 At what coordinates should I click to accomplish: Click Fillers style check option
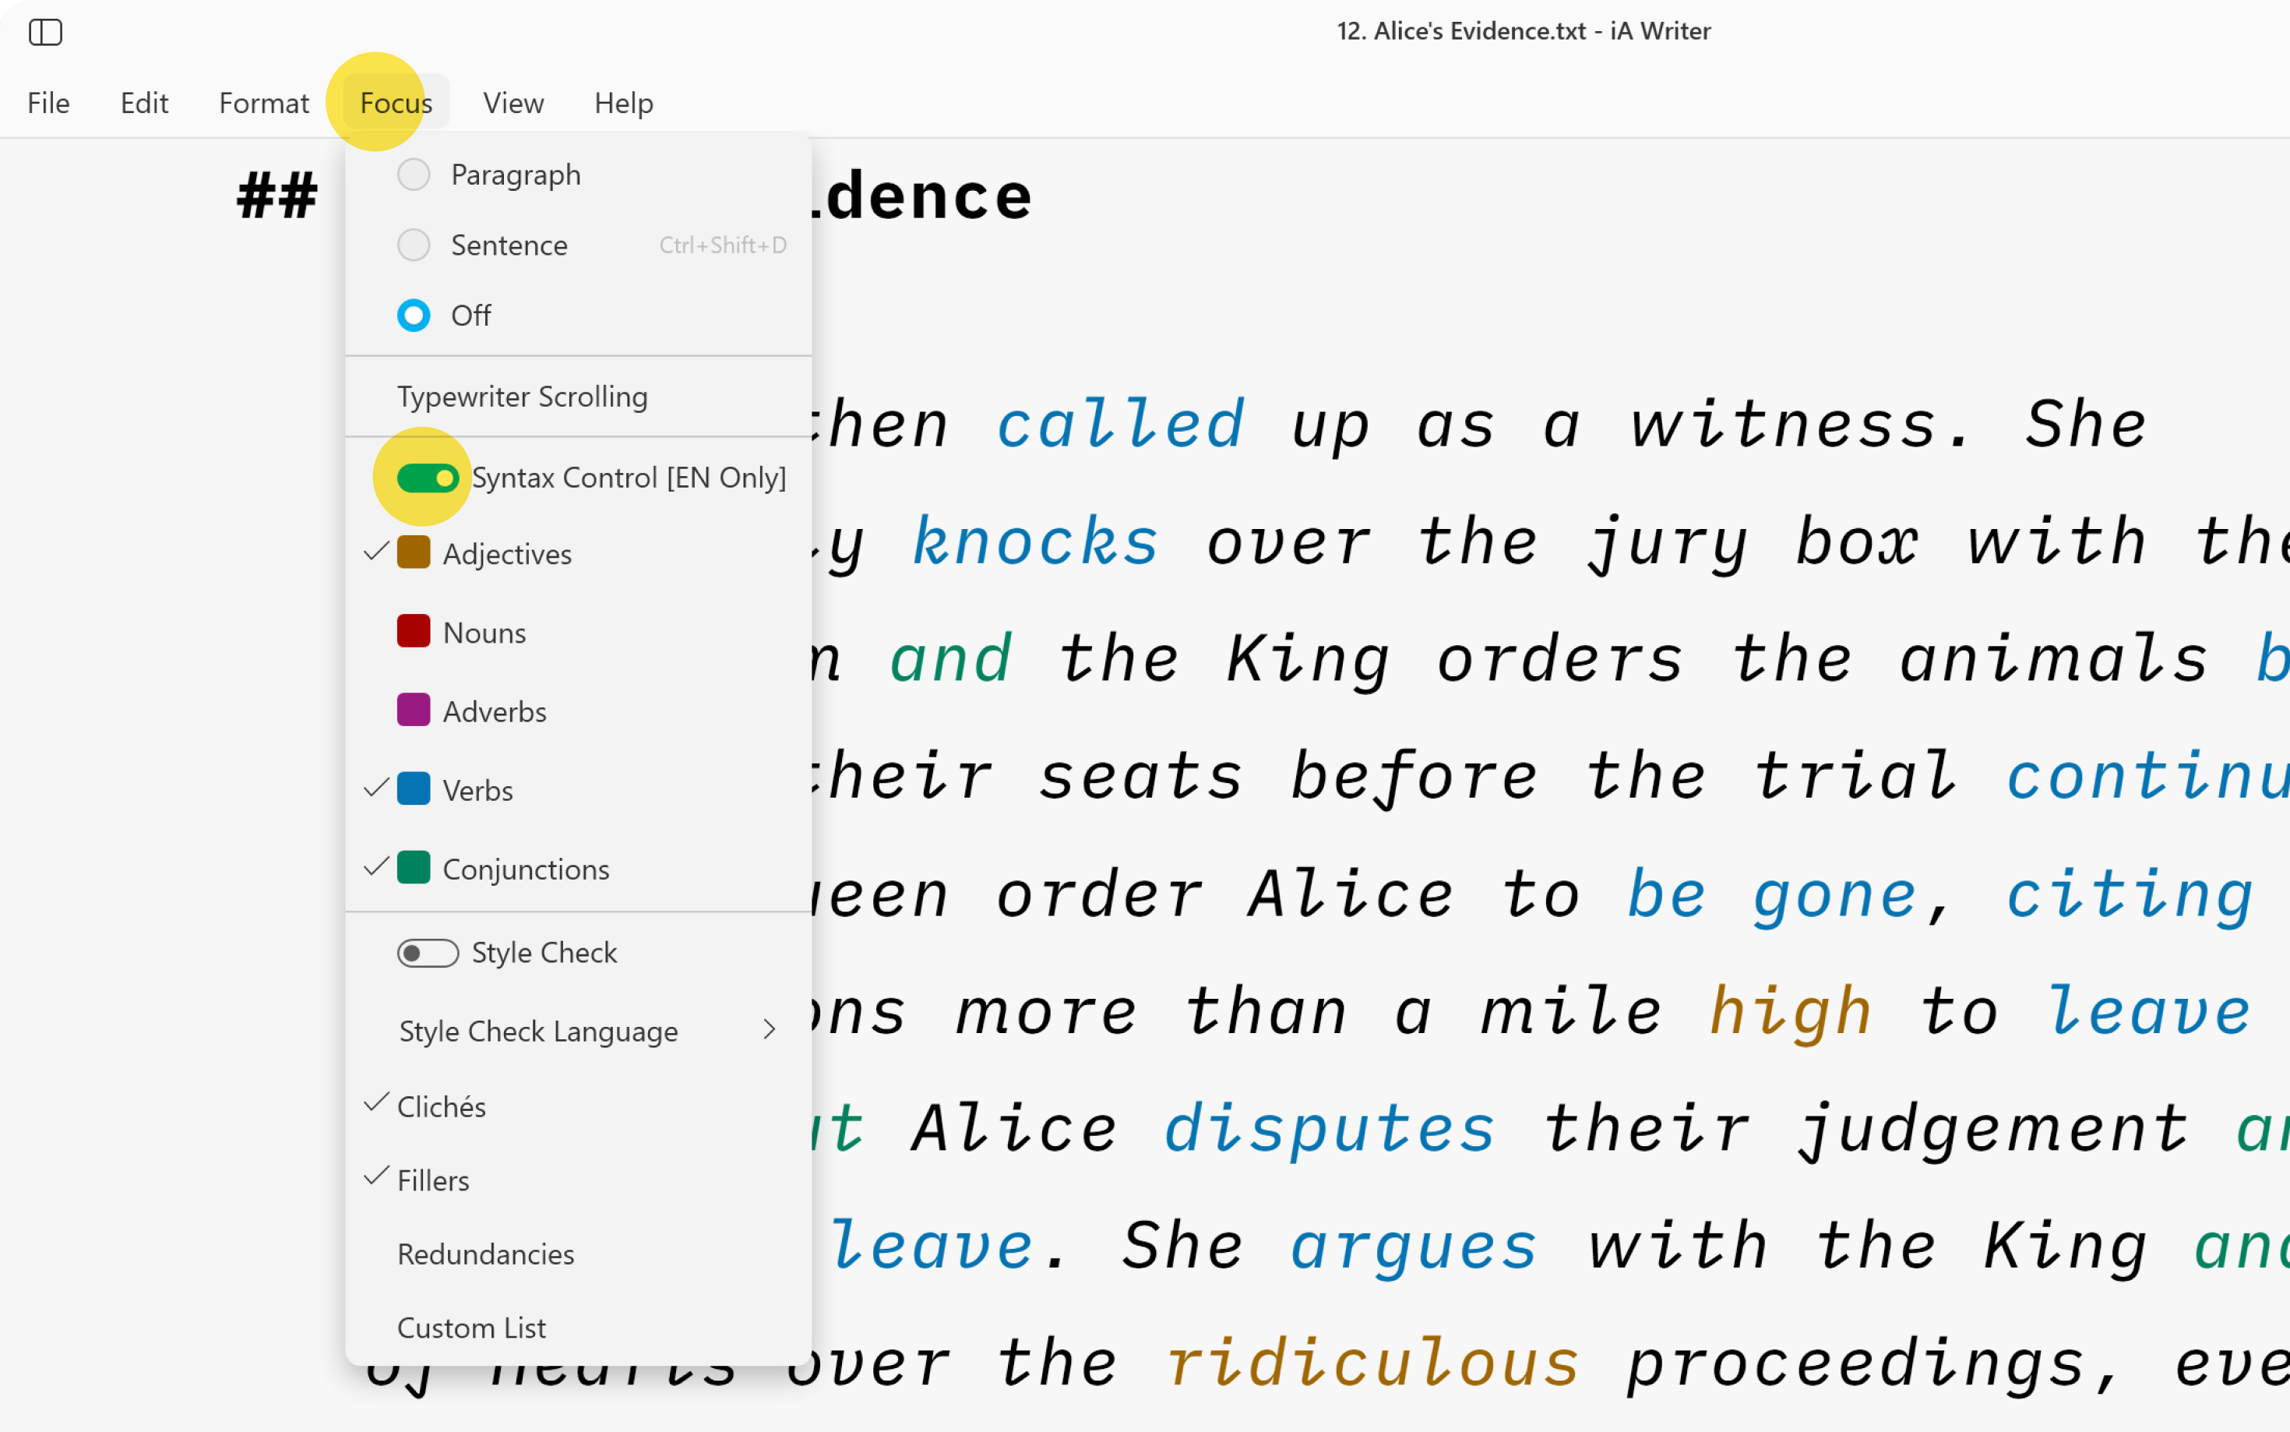[x=432, y=1180]
